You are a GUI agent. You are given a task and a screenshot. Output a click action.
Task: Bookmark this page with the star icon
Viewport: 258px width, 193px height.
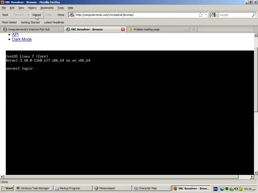point(200,15)
